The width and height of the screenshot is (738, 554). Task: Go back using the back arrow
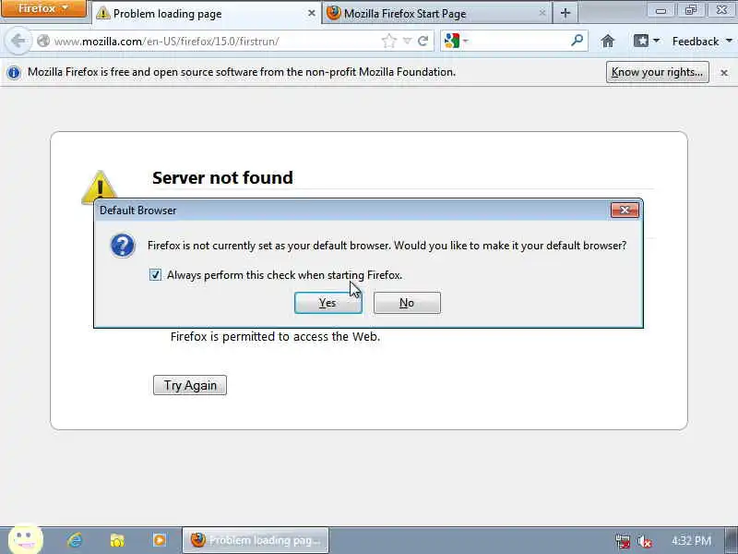[x=18, y=41]
